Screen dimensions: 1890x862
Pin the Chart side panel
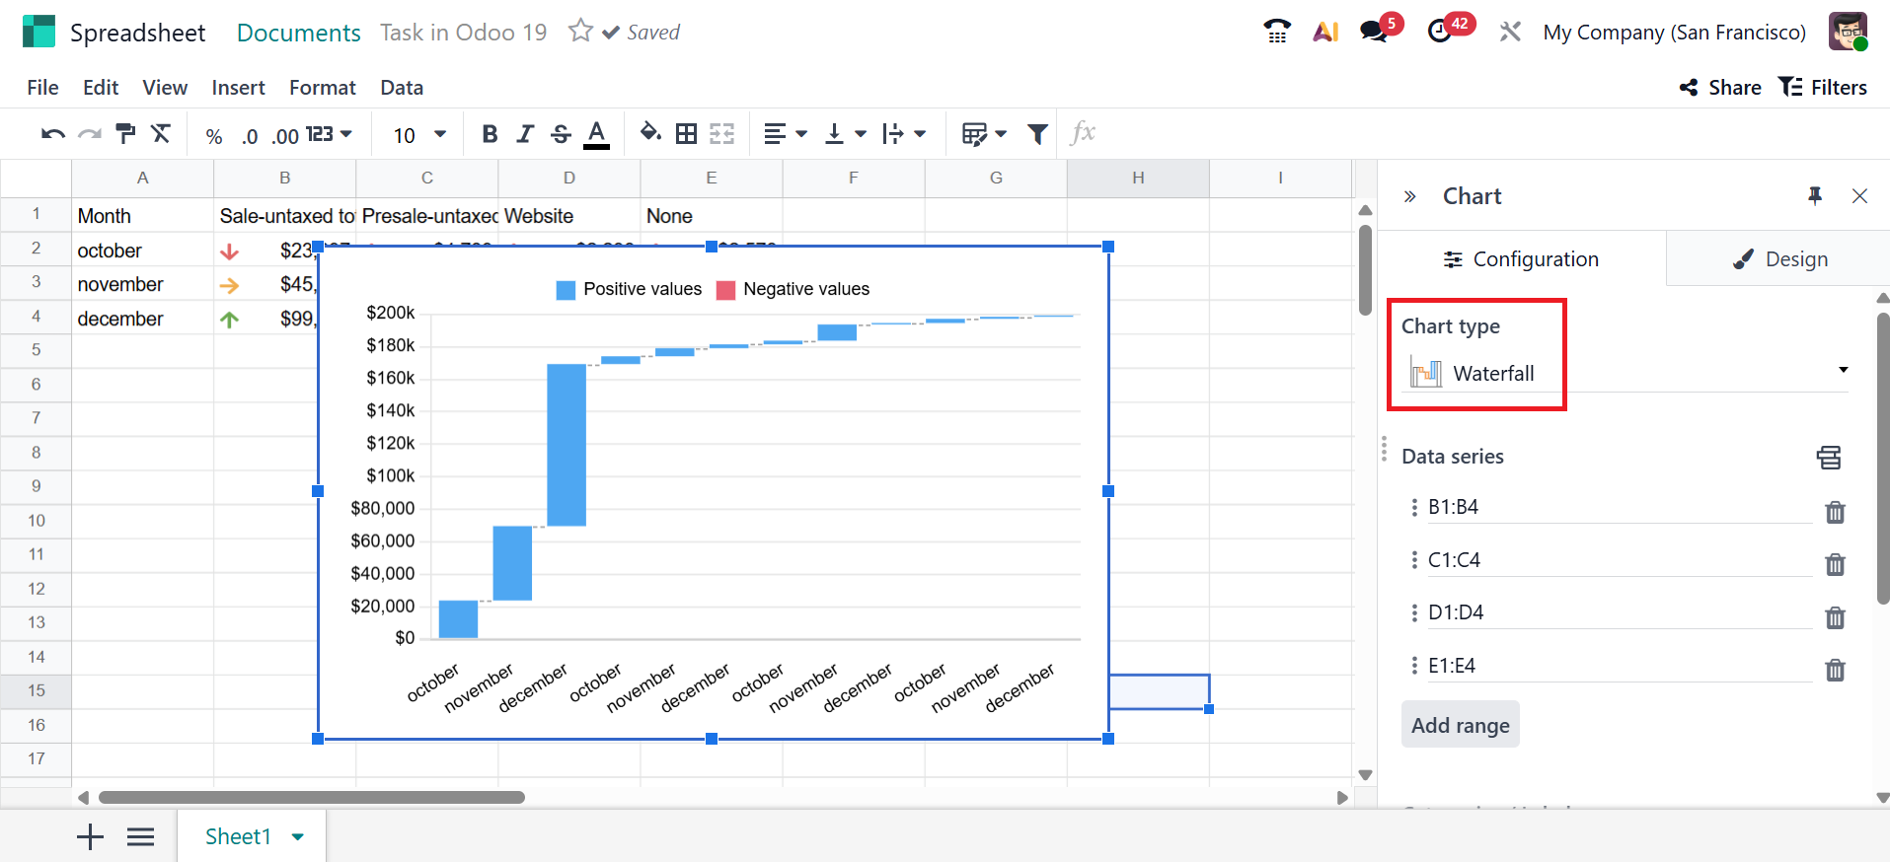click(1814, 196)
